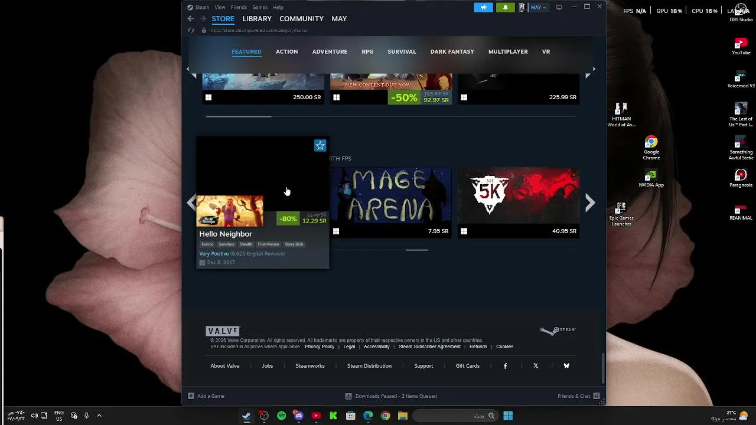756x425 pixels.
Task: Open the Refunds link
Action: 478,346
